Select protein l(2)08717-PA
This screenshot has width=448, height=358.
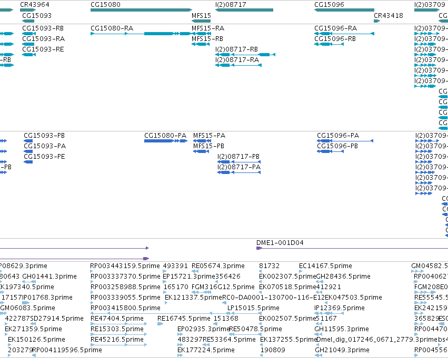click(x=239, y=167)
